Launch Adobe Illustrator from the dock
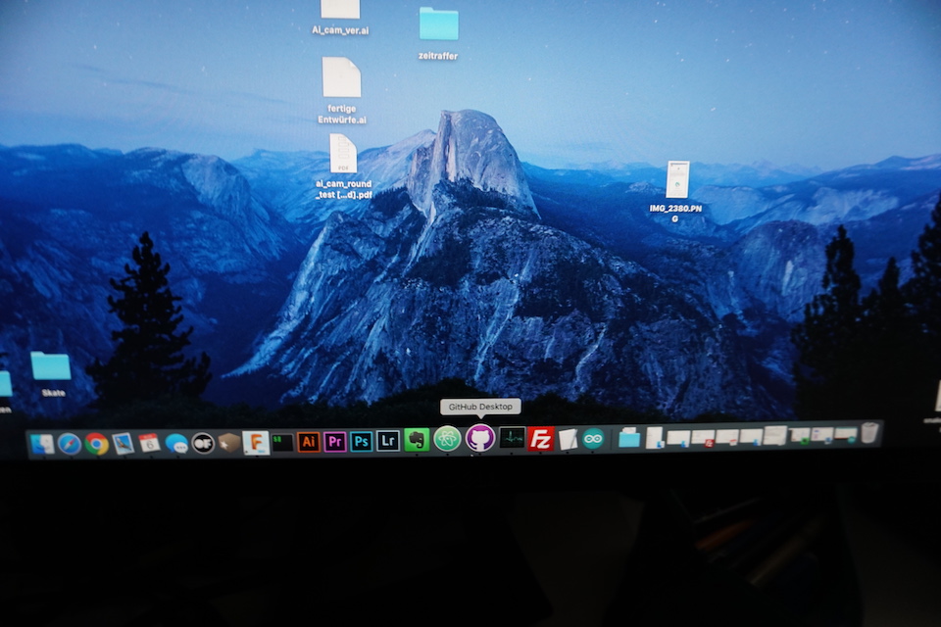Image resolution: width=941 pixels, height=627 pixels. pyautogui.click(x=309, y=442)
